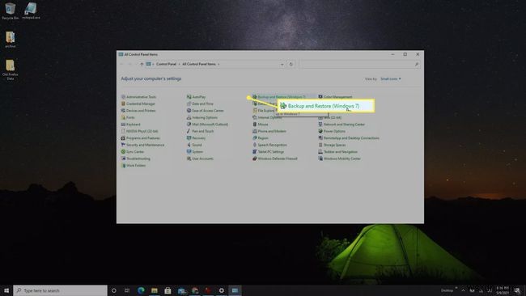Open Color Management
The width and height of the screenshot is (526, 296).
click(x=336, y=97)
